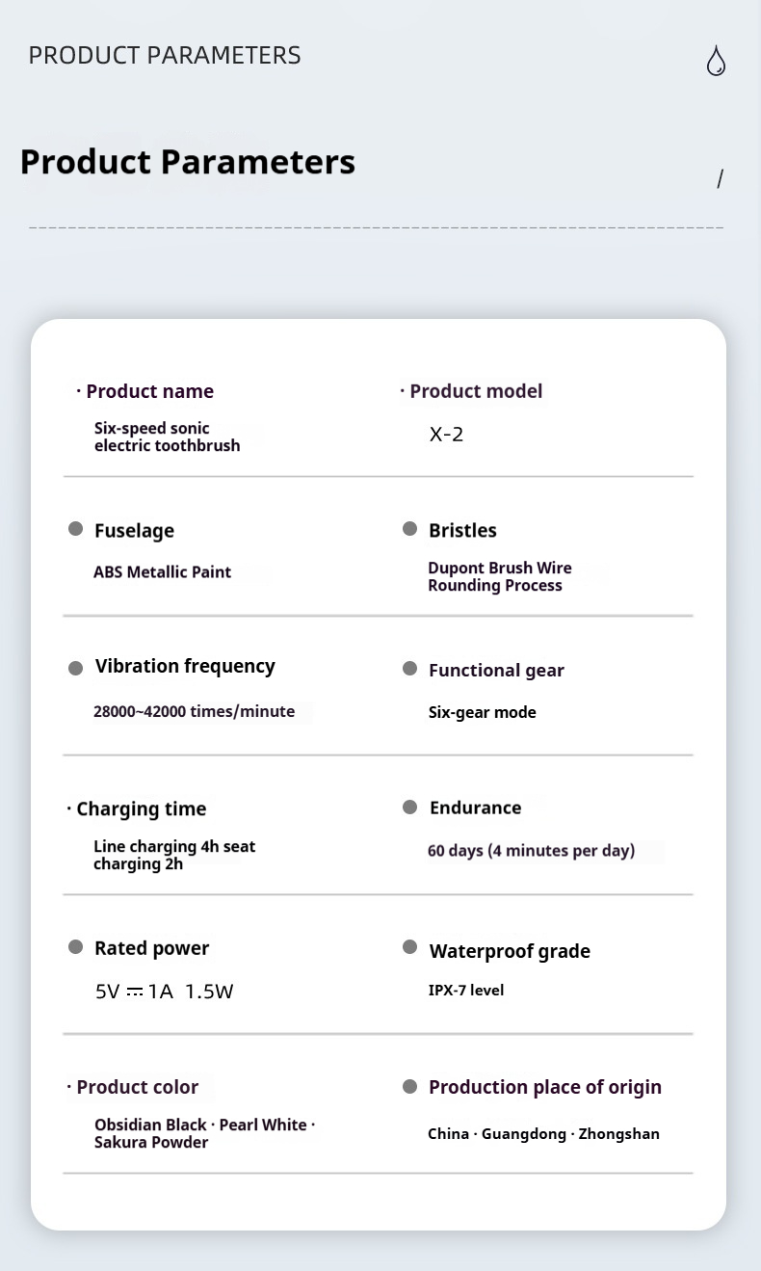Viewport: 761px width, 1271px height.
Task: Click the slash mark below the drop icon
Action: tap(720, 178)
